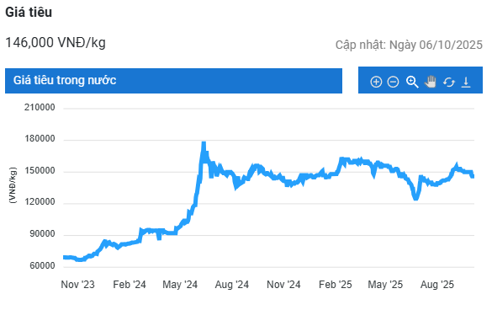
Task: Click the Nov '23 x-axis label
Action: (77, 285)
